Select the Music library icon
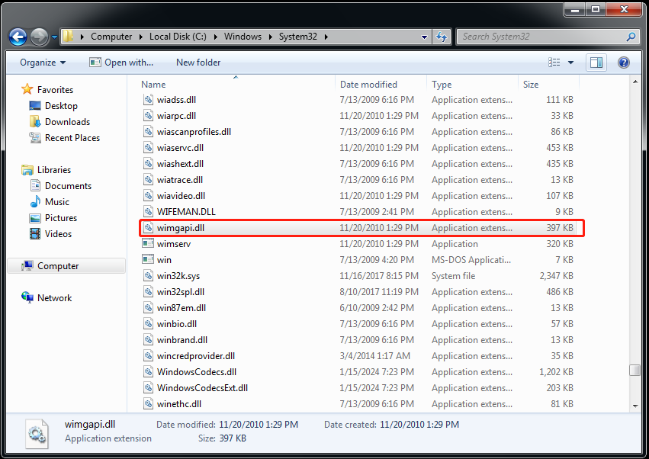Image resolution: width=649 pixels, height=459 pixels. (x=35, y=202)
